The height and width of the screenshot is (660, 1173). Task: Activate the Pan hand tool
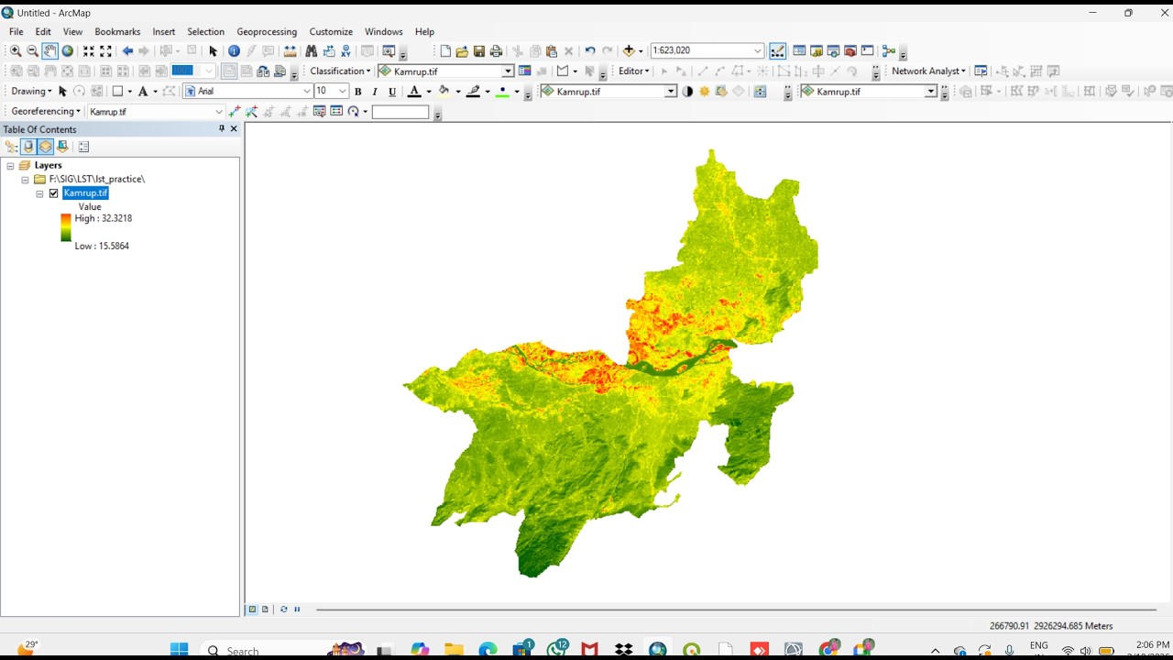click(x=49, y=51)
